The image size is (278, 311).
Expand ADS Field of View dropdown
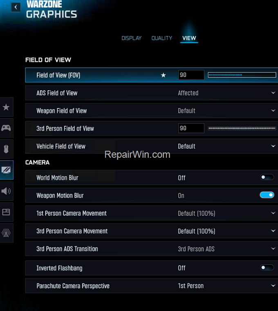[x=273, y=93]
